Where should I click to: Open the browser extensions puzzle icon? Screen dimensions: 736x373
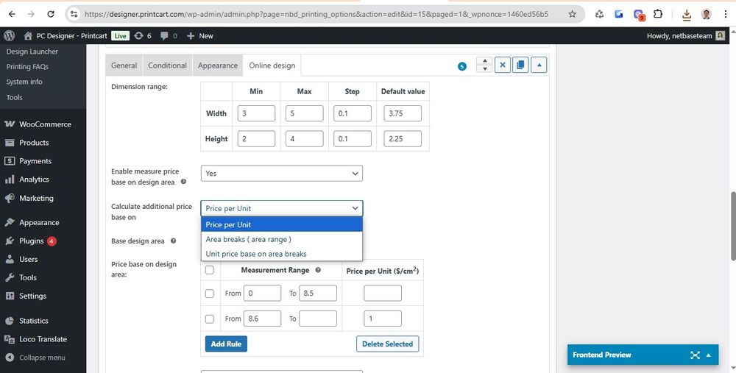(658, 14)
